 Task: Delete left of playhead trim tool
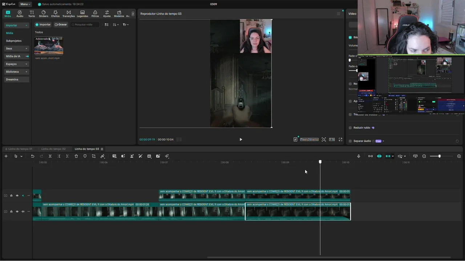point(59,156)
